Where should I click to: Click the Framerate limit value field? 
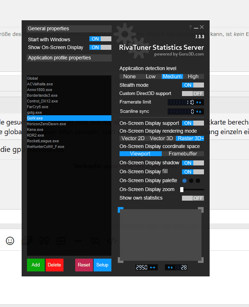(x=181, y=102)
